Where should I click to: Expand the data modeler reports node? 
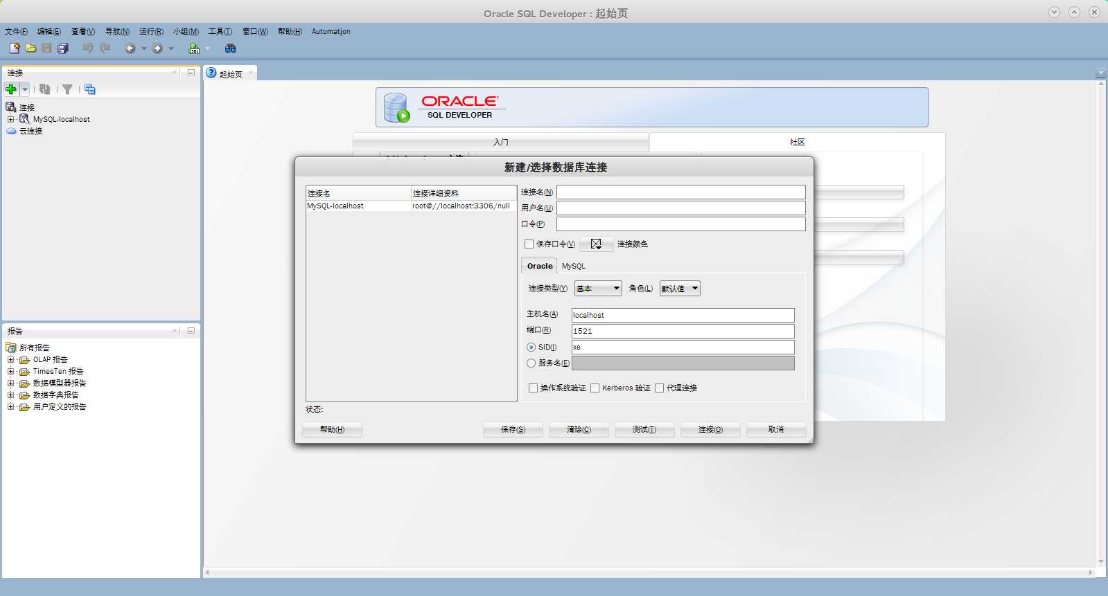tap(10, 383)
